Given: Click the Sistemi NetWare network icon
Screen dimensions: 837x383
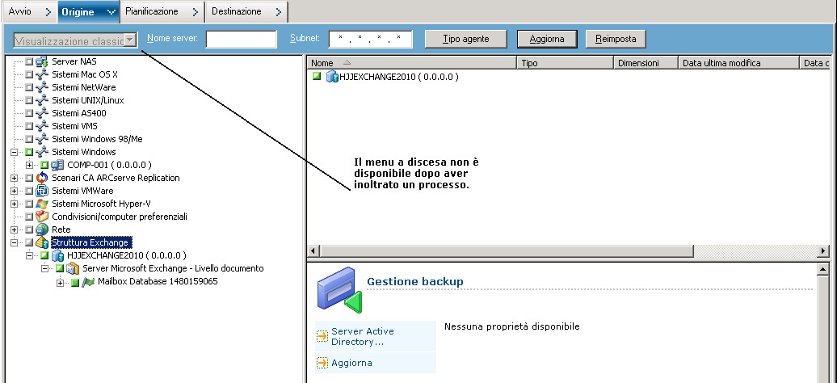Looking at the screenshot, I should [42, 87].
